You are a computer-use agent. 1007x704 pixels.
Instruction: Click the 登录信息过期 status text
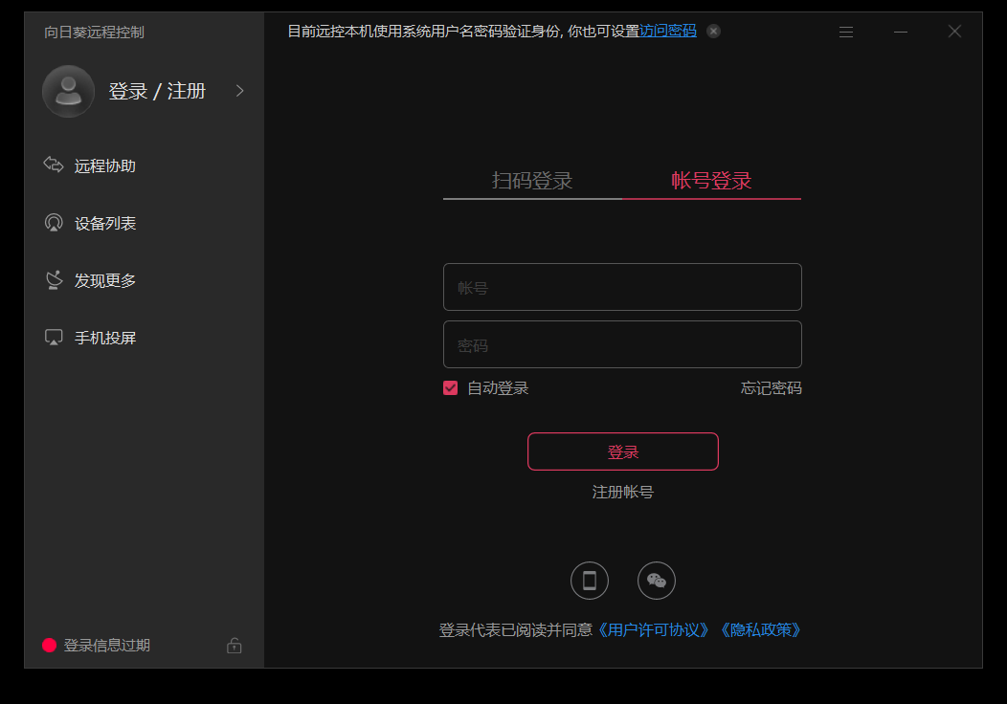coord(106,645)
